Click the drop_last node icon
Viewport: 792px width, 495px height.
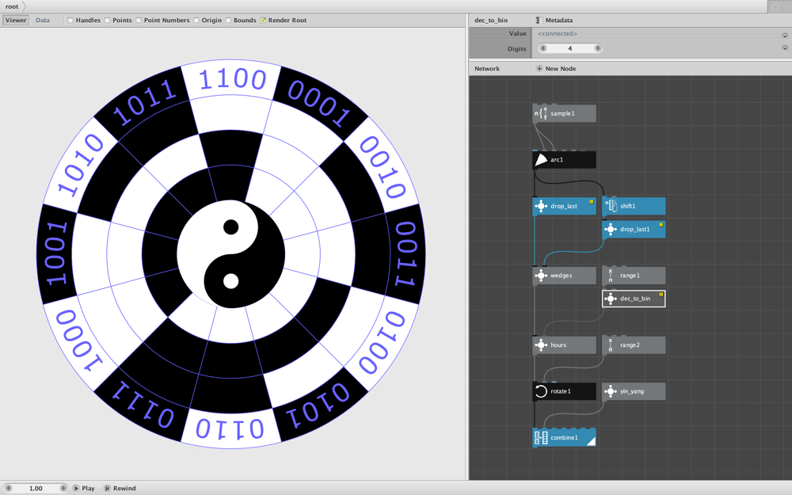coord(541,206)
